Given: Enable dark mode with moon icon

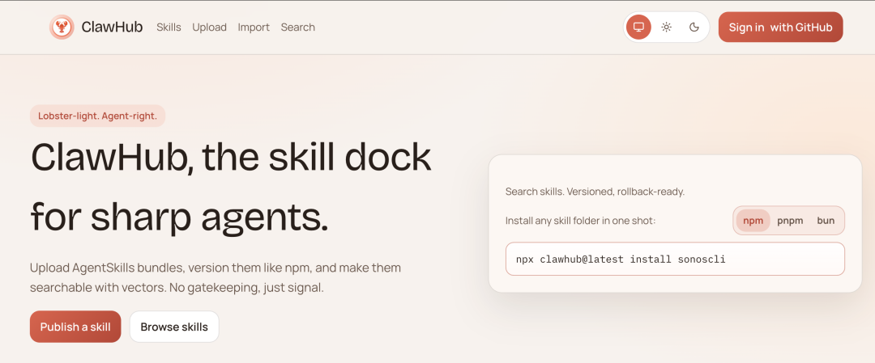Looking at the screenshot, I should click(694, 27).
